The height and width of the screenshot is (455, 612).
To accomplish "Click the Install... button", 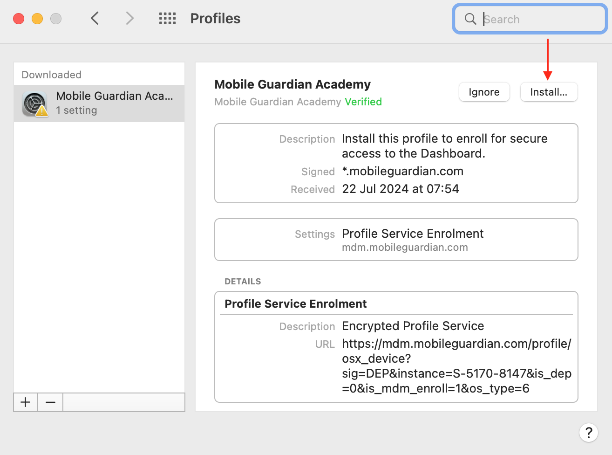I will coord(549,92).
